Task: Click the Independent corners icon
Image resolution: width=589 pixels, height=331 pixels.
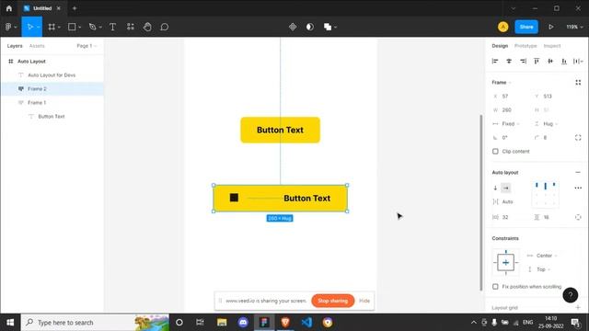Action: pos(578,138)
